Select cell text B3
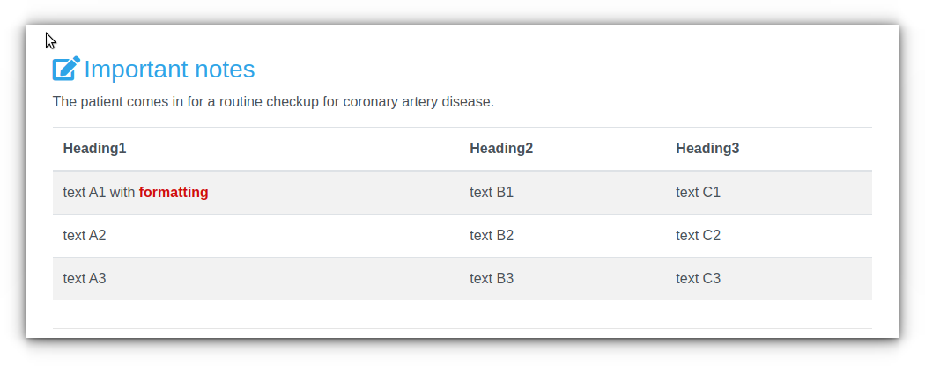This screenshot has width=925, height=366. pyautogui.click(x=492, y=279)
